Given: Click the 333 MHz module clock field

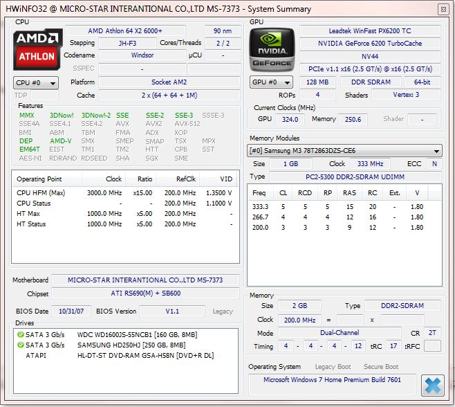Looking at the screenshot, I should (370, 164).
